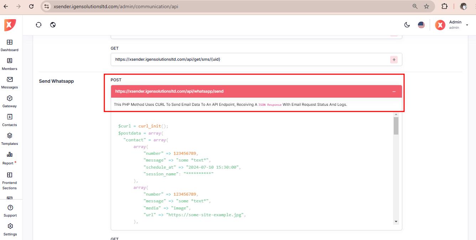Viewport: 476px width, 240px height.
Task: Click the xsender logo in top-left
Action: [x=10, y=25]
